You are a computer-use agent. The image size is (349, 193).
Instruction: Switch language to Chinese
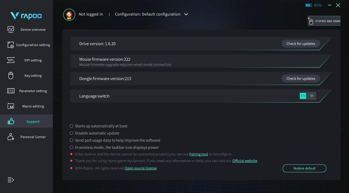[312, 96]
